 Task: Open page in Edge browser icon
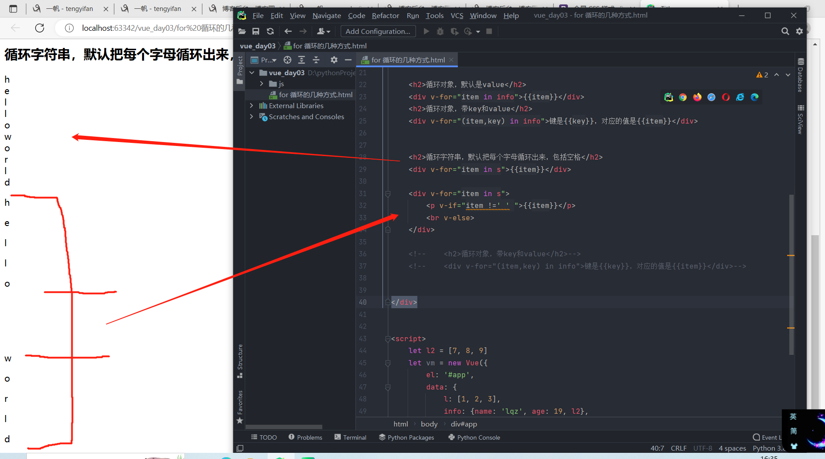point(755,97)
